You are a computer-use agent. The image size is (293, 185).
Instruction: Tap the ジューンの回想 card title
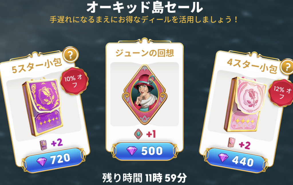tap(144, 53)
